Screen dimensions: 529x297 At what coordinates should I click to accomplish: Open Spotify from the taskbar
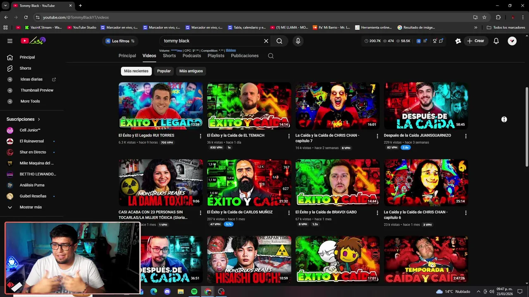coord(194,292)
